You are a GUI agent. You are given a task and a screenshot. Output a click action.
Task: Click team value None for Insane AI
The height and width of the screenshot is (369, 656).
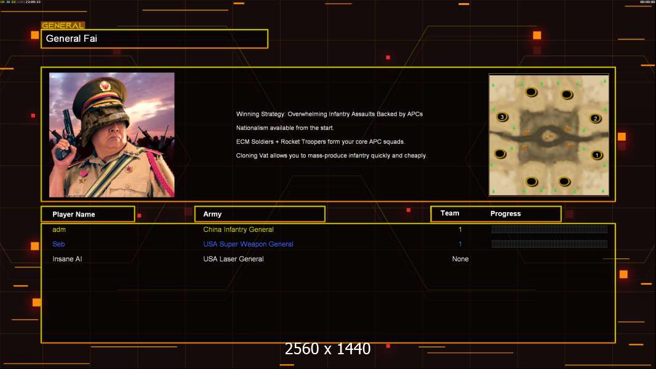pyautogui.click(x=460, y=259)
